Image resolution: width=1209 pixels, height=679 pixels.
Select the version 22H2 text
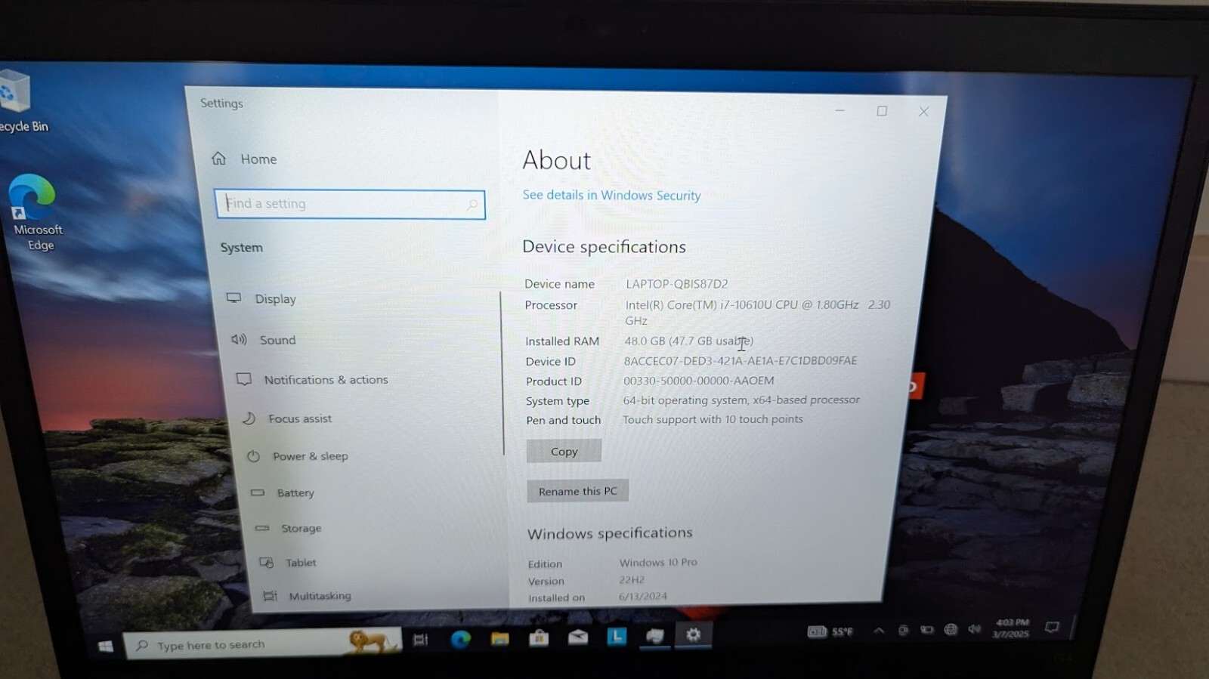(632, 580)
